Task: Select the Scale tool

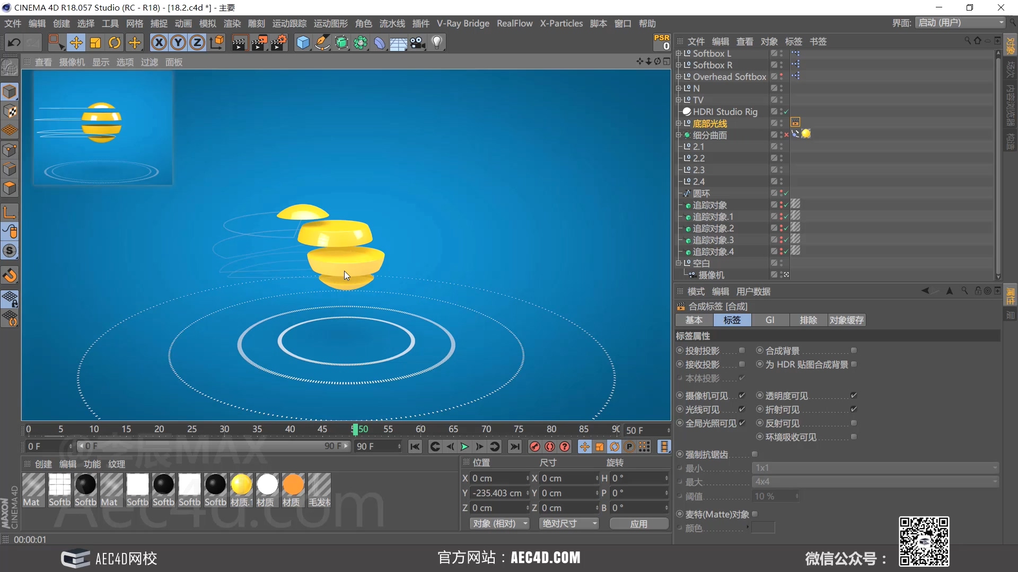Action: (95, 43)
